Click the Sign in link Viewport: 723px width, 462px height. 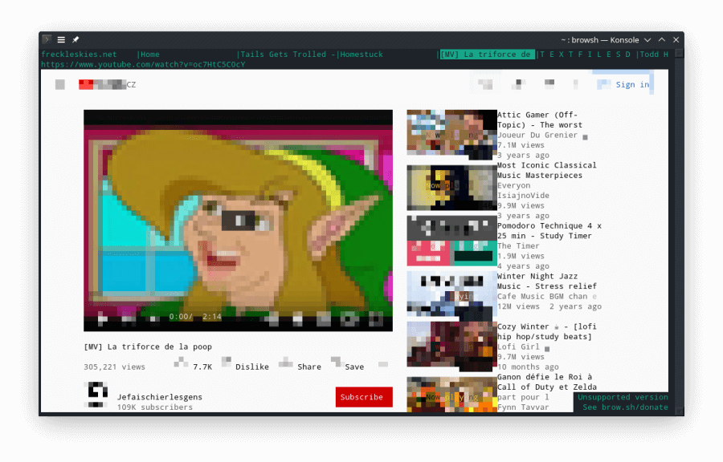click(632, 84)
